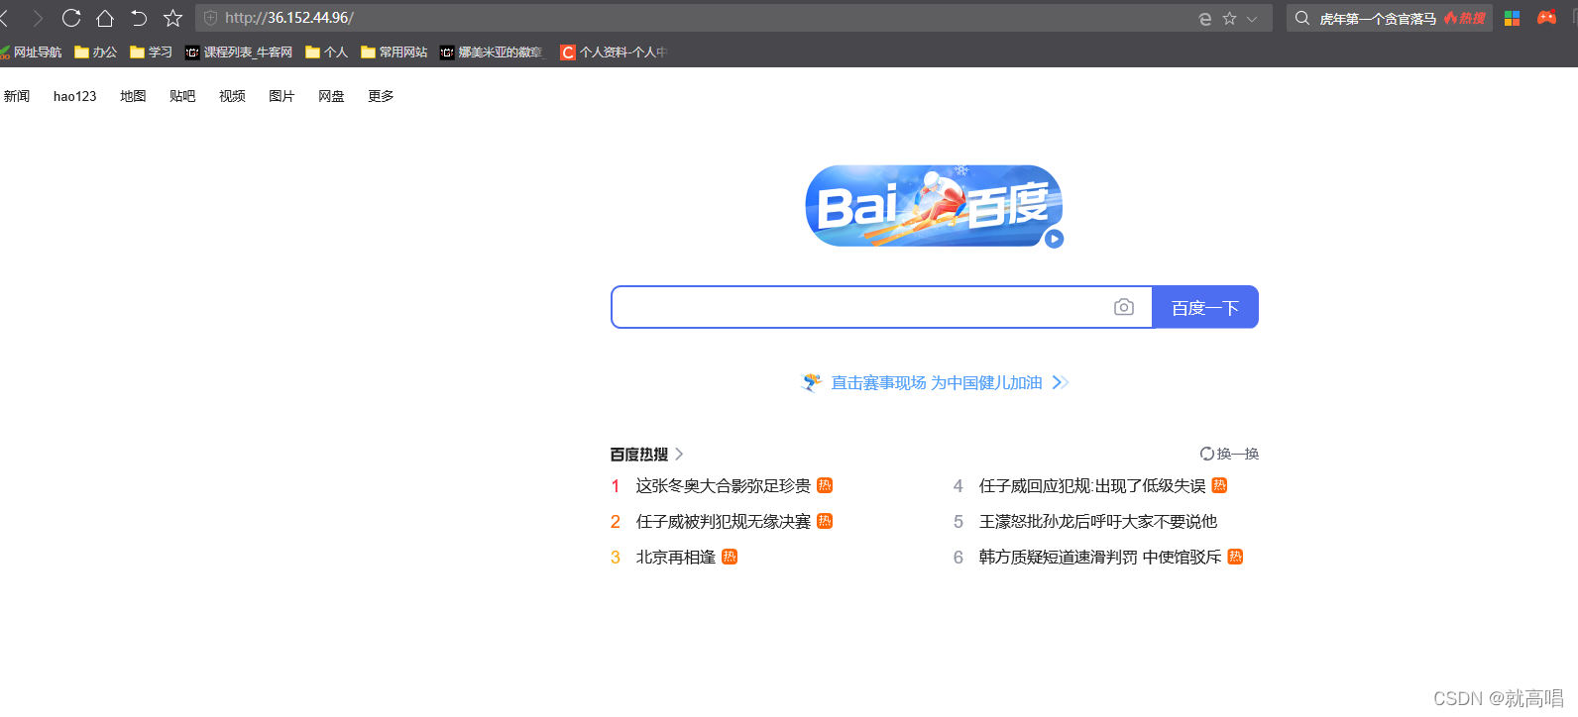Image resolution: width=1578 pixels, height=717 pixels.
Task: Open the 更多 nav menu
Action: point(381,96)
